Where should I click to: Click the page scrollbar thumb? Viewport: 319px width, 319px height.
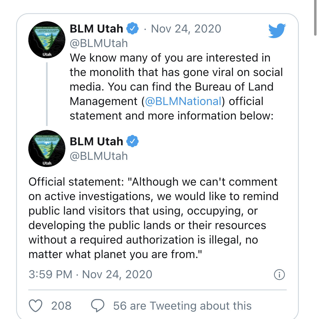315,18
